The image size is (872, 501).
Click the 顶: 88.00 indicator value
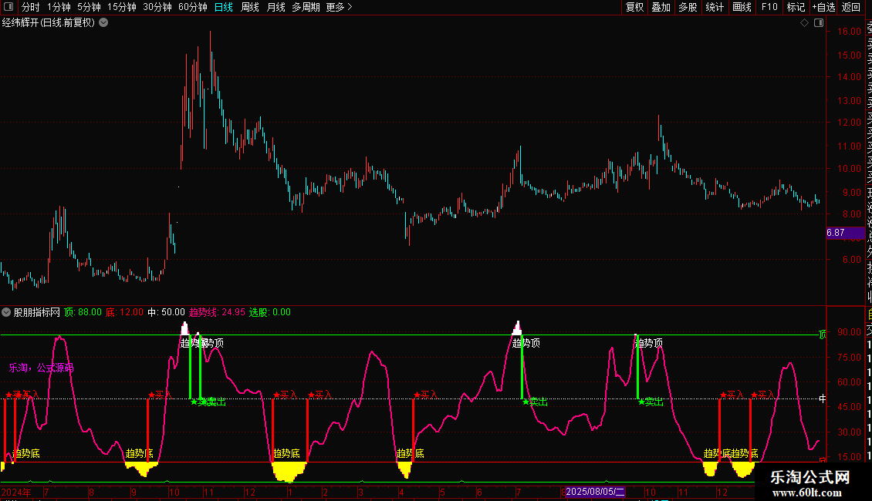pos(83,312)
